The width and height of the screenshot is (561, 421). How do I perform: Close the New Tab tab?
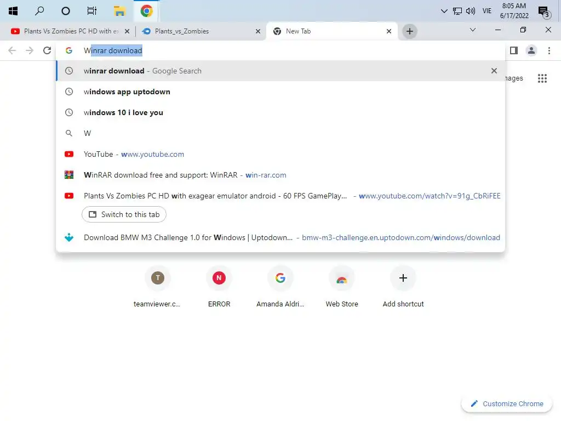click(x=389, y=31)
